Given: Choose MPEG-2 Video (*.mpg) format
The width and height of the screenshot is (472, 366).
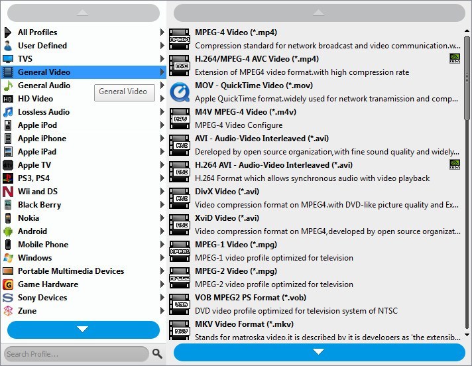Looking at the screenshot, I should click(315, 277).
